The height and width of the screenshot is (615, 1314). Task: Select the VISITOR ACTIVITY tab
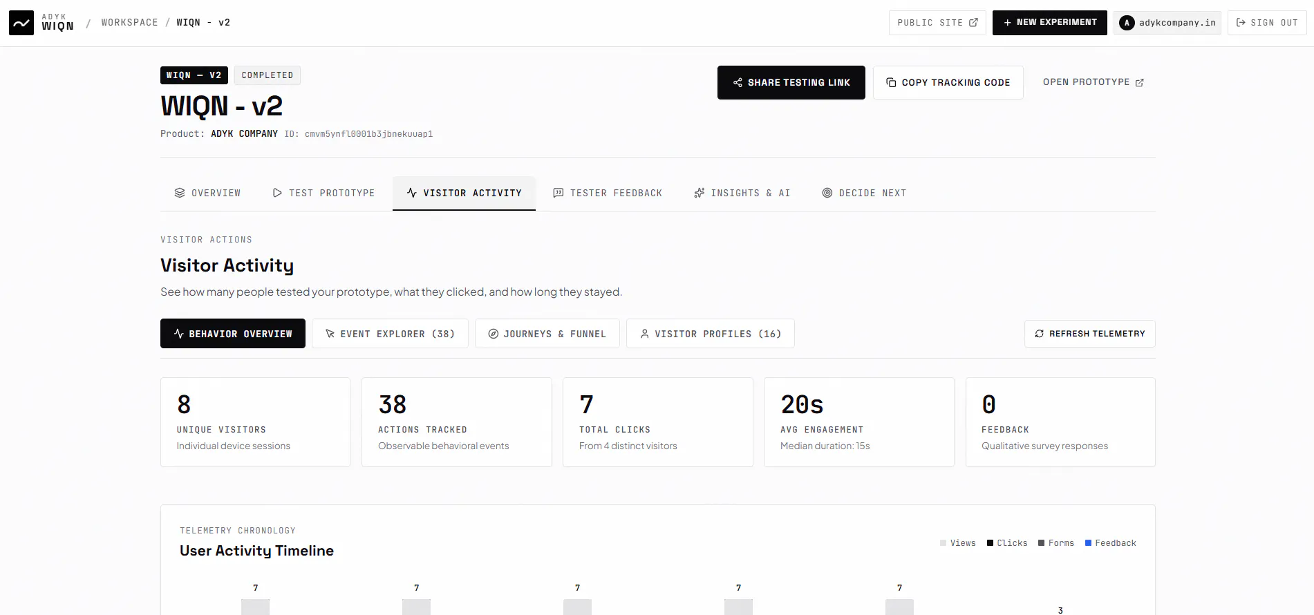pyautogui.click(x=464, y=193)
